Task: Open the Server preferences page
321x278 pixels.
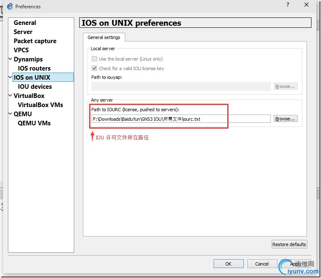Action: pos(23,32)
